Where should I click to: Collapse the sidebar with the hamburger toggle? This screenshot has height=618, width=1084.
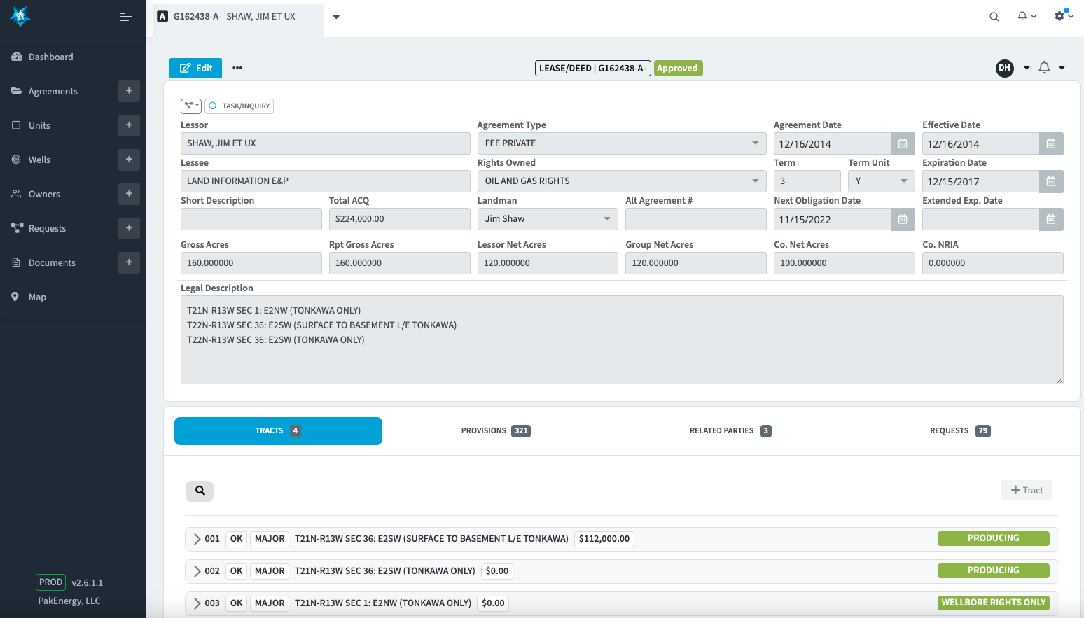click(x=126, y=16)
